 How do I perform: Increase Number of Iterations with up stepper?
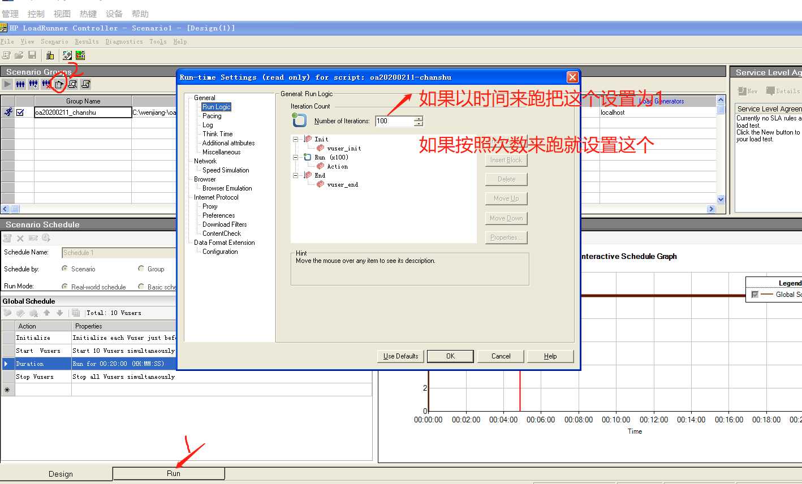point(418,118)
